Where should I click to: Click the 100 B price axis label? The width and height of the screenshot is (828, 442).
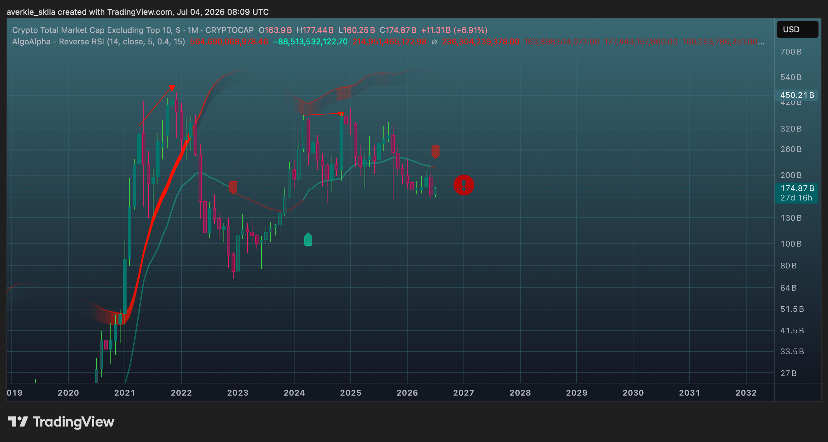coord(791,244)
